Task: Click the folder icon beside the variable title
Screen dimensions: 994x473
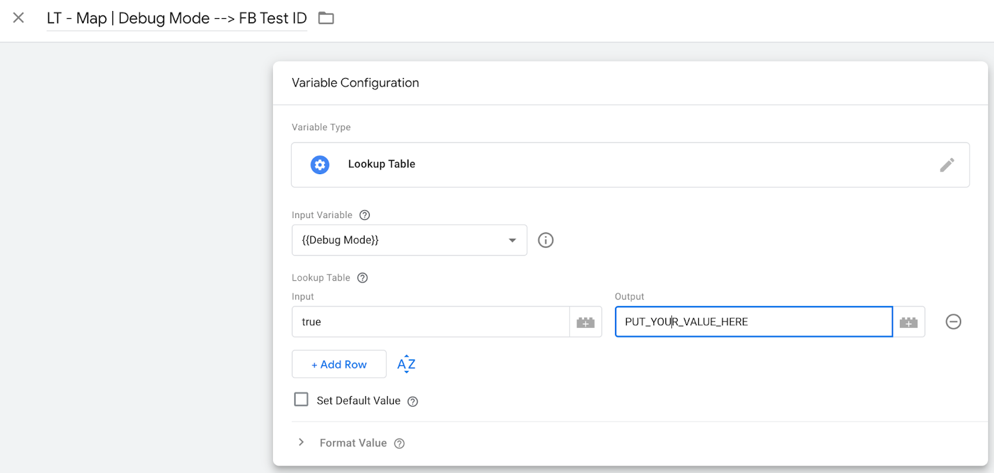Action: point(325,18)
